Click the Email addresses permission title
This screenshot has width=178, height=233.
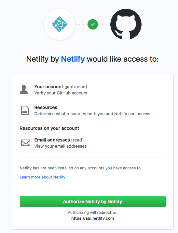[x=52, y=140]
